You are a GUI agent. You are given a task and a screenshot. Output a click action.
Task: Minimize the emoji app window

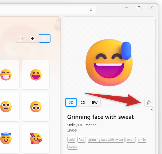pyautogui.click(x=127, y=8)
